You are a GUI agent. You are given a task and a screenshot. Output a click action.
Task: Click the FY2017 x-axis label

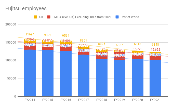point(84,100)
